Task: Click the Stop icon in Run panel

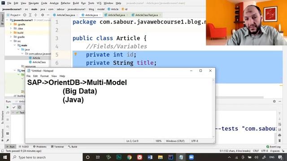Action: pos(8,119)
